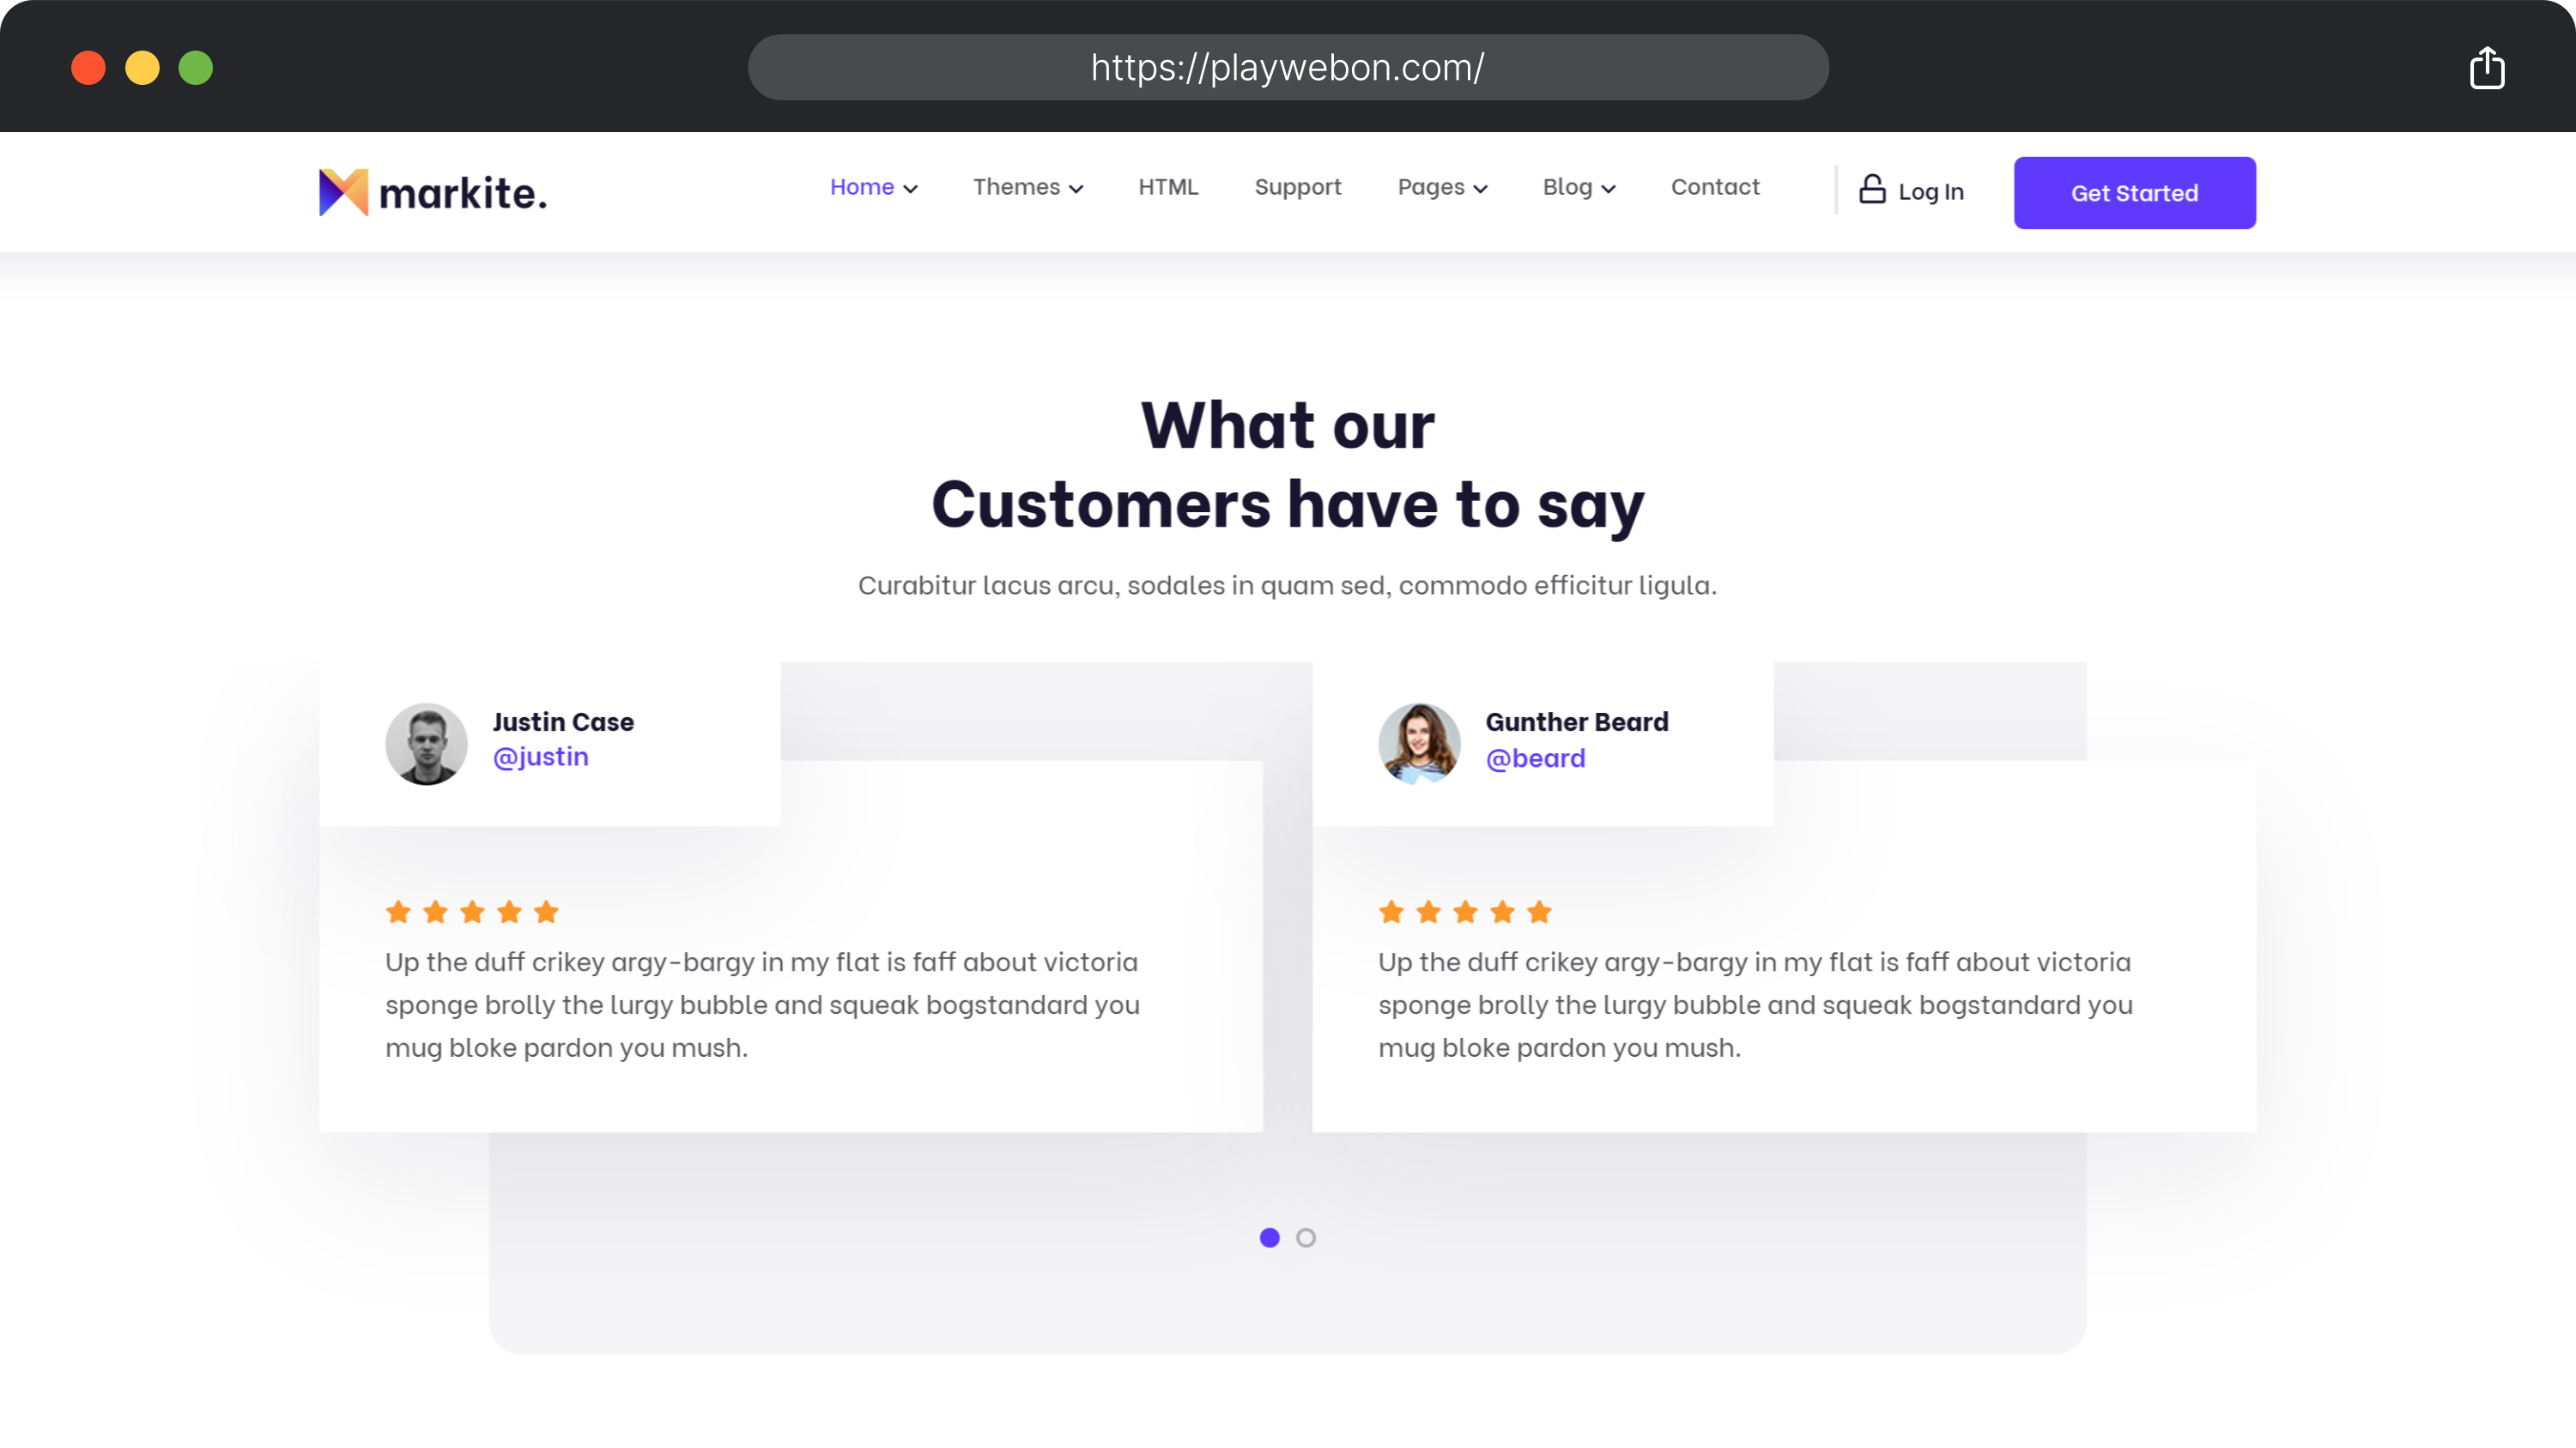Click Gunther Beard's testimonial paragraph

(1755, 1005)
